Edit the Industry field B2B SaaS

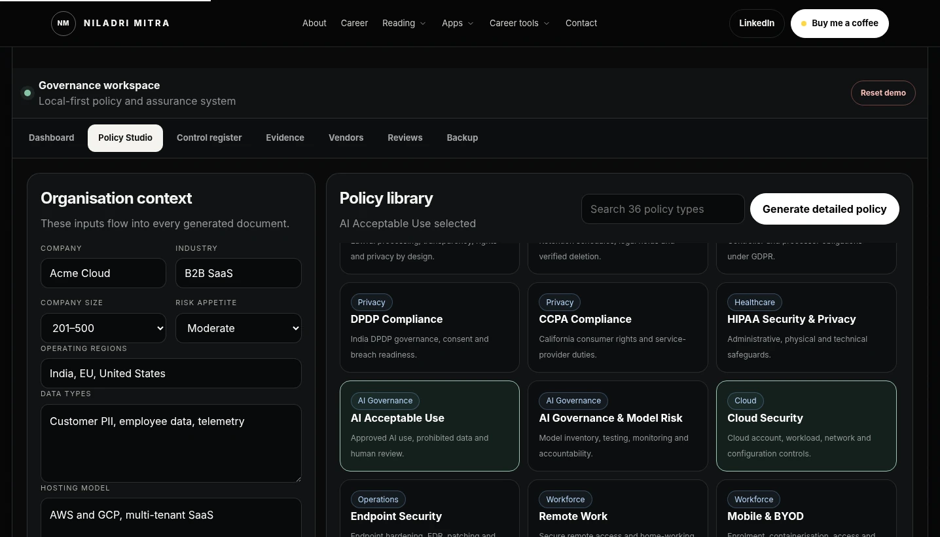coord(238,273)
